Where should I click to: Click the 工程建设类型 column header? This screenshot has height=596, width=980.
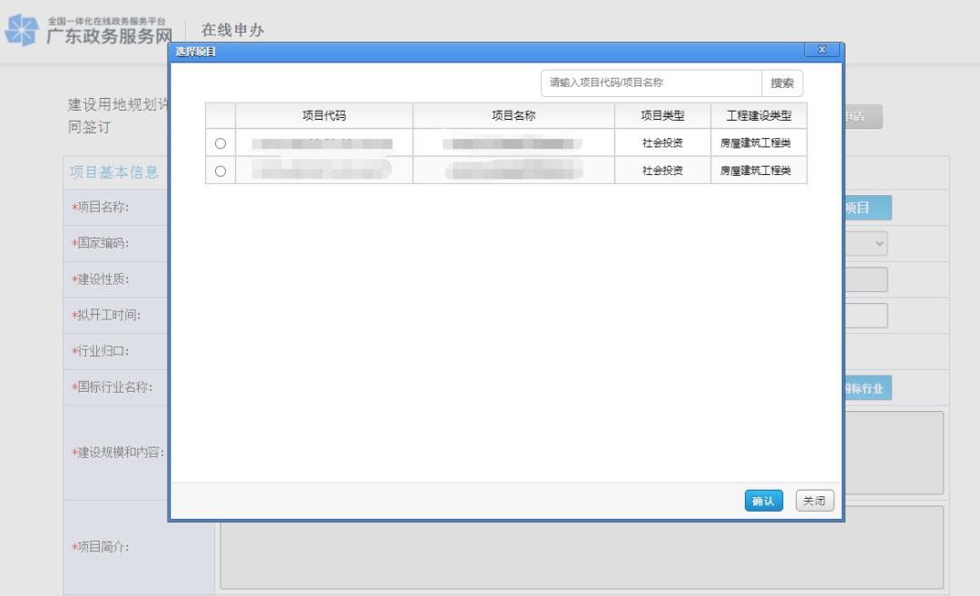(759, 116)
